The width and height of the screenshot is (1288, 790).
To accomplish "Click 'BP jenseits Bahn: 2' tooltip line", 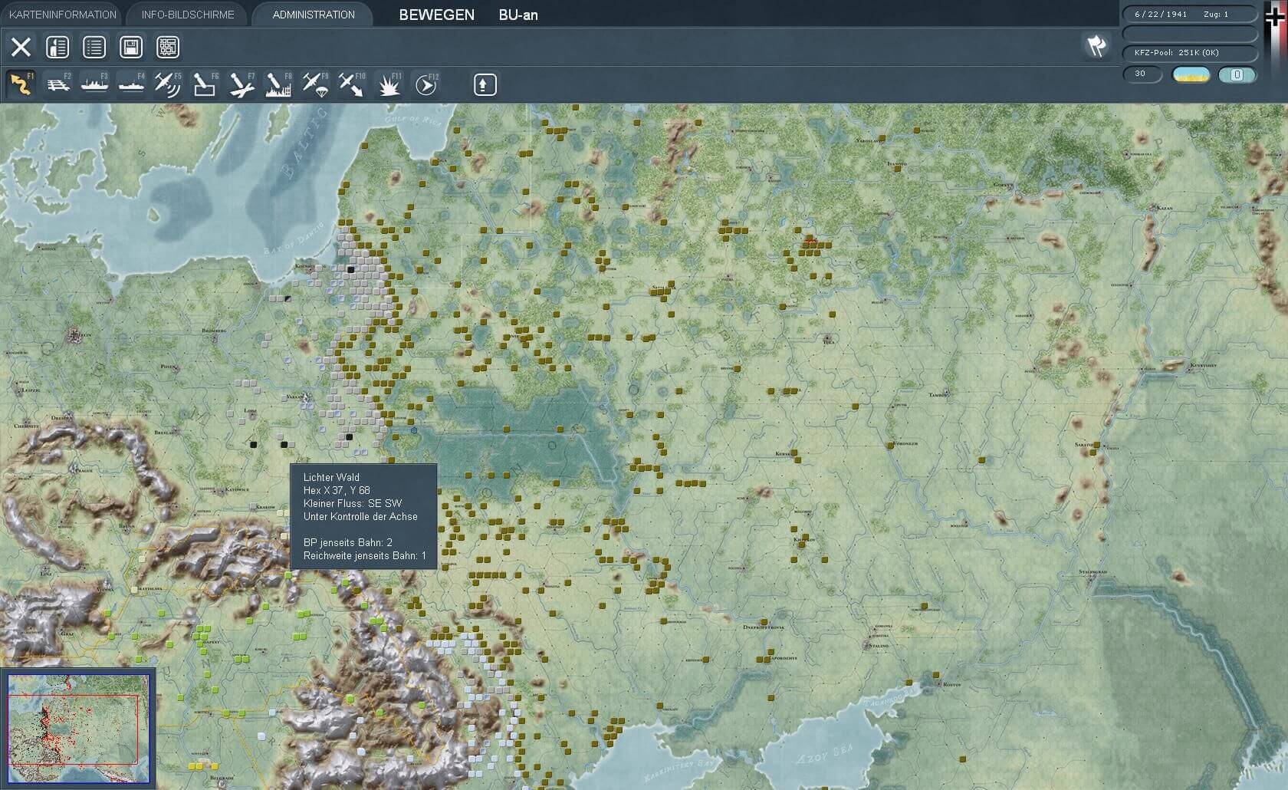I will (348, 542).
